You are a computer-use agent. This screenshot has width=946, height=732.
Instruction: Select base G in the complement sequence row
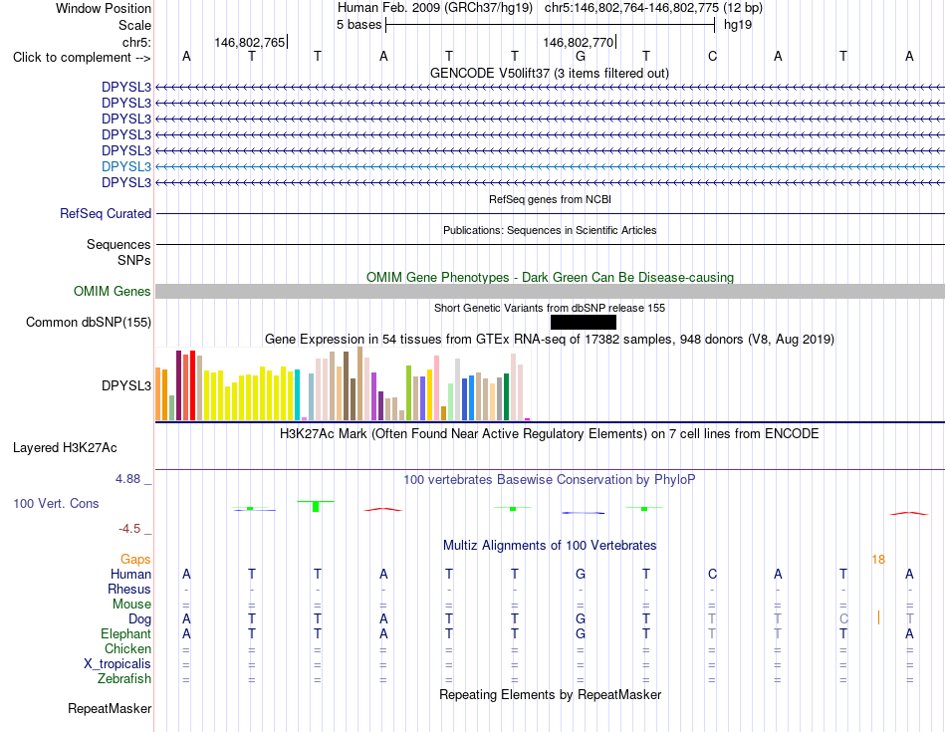pos(581,57)
